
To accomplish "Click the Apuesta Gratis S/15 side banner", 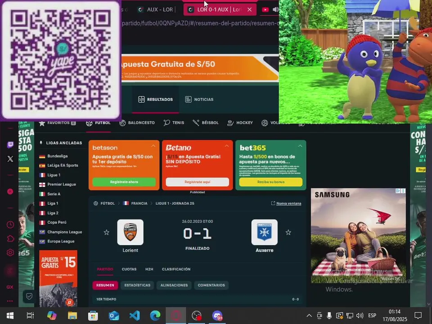I will [x=58, y=279].
